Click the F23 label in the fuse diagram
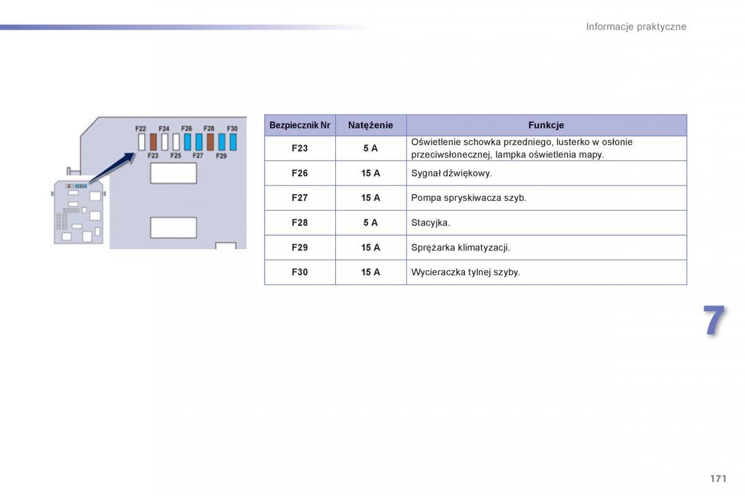Viewport: 745px width, 496px height. tap(153, 156)
